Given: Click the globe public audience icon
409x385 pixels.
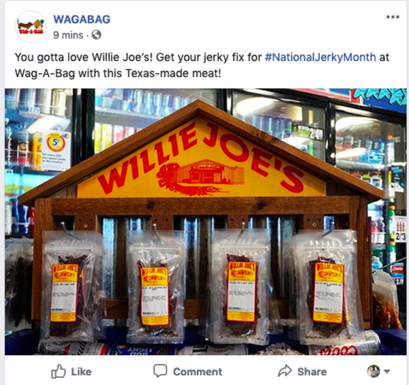Looking at the screenshot, I should pyautogui.click(x=96, y=35).
